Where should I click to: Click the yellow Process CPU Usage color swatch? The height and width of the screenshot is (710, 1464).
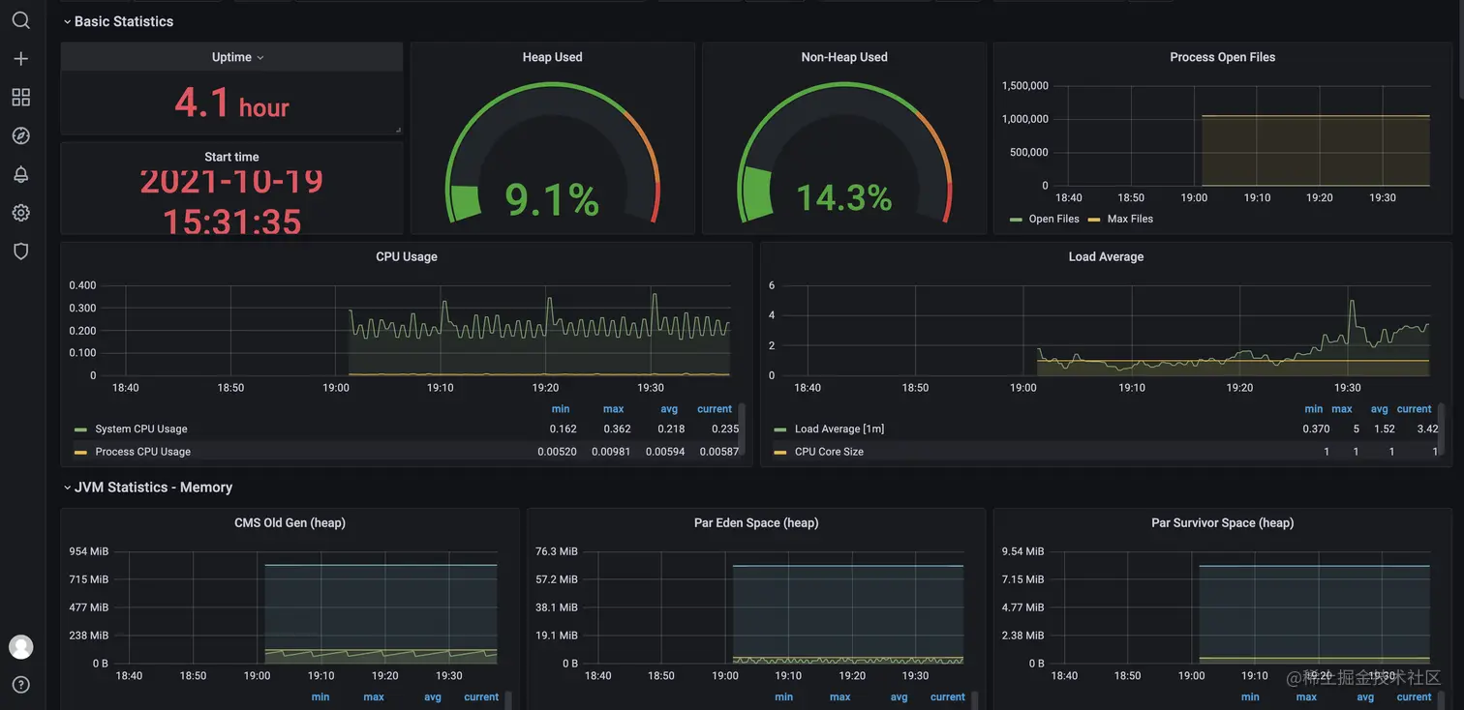pos(80,452)
